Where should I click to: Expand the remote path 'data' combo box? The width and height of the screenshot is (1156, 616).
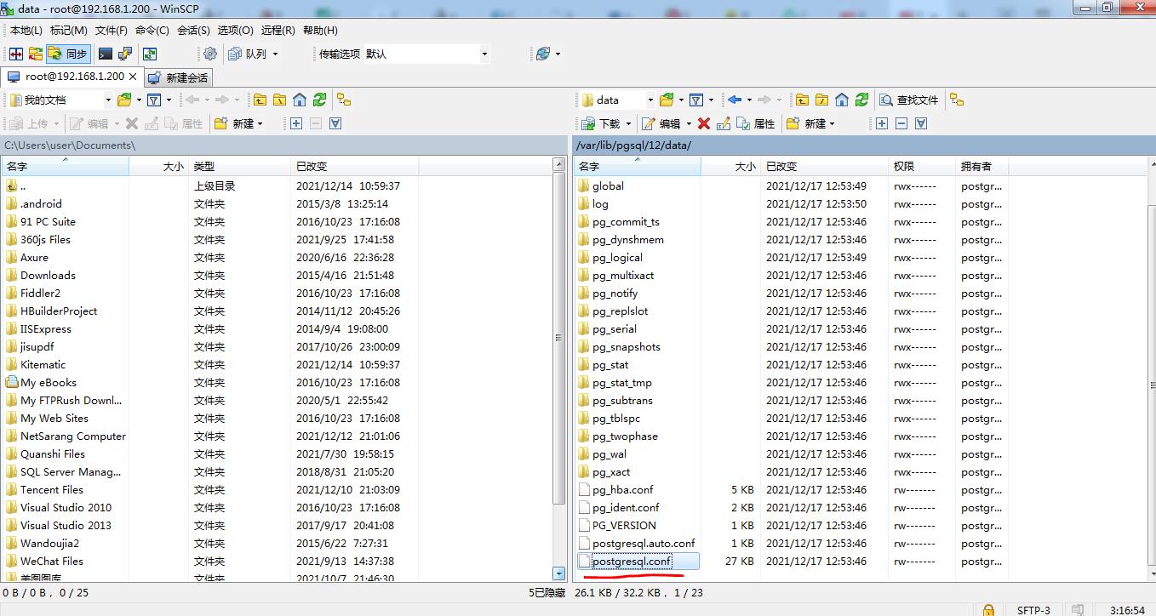coord(650,100)
